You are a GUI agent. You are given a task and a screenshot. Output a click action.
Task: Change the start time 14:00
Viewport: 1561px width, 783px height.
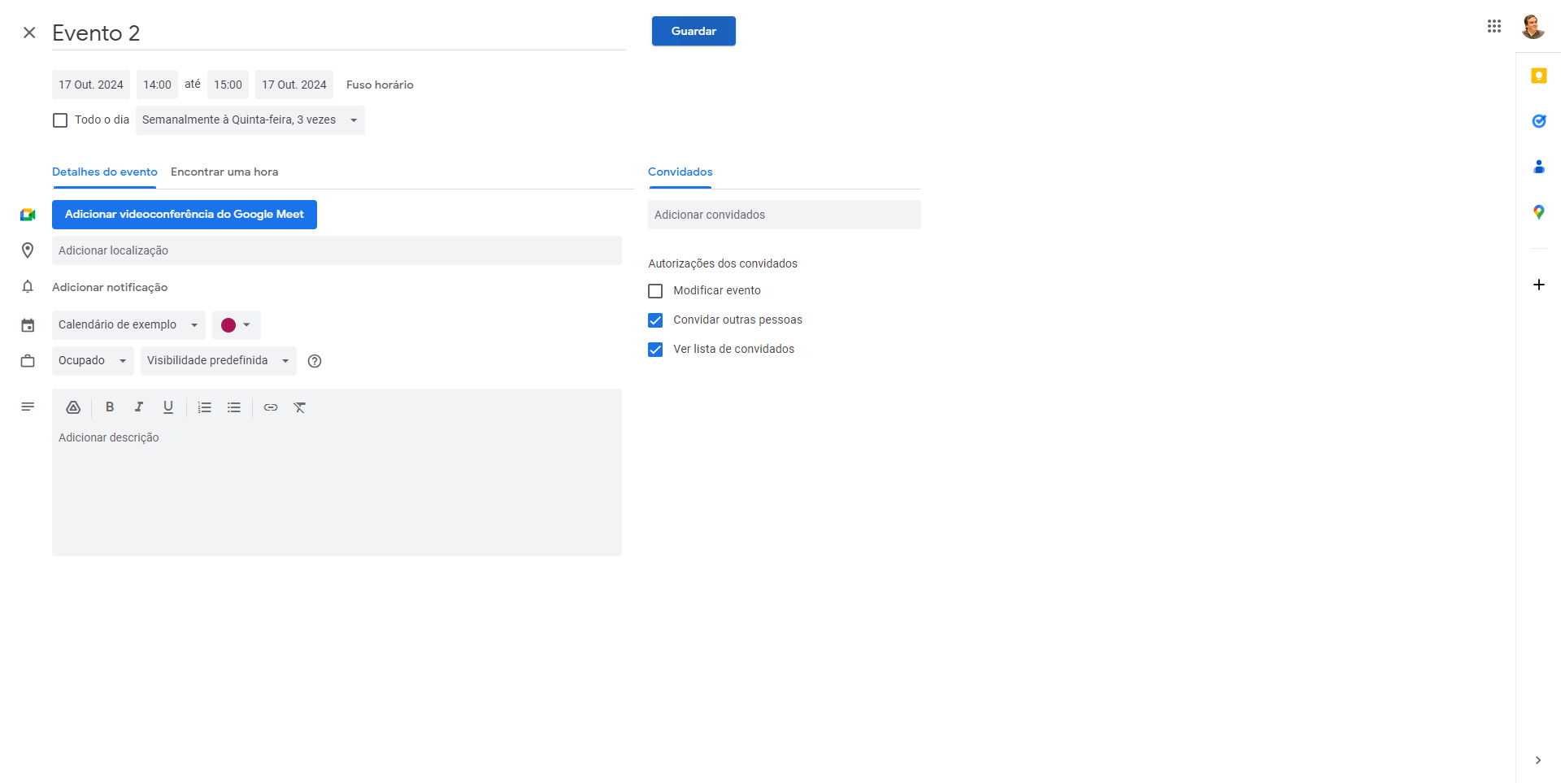coord(157,85)
